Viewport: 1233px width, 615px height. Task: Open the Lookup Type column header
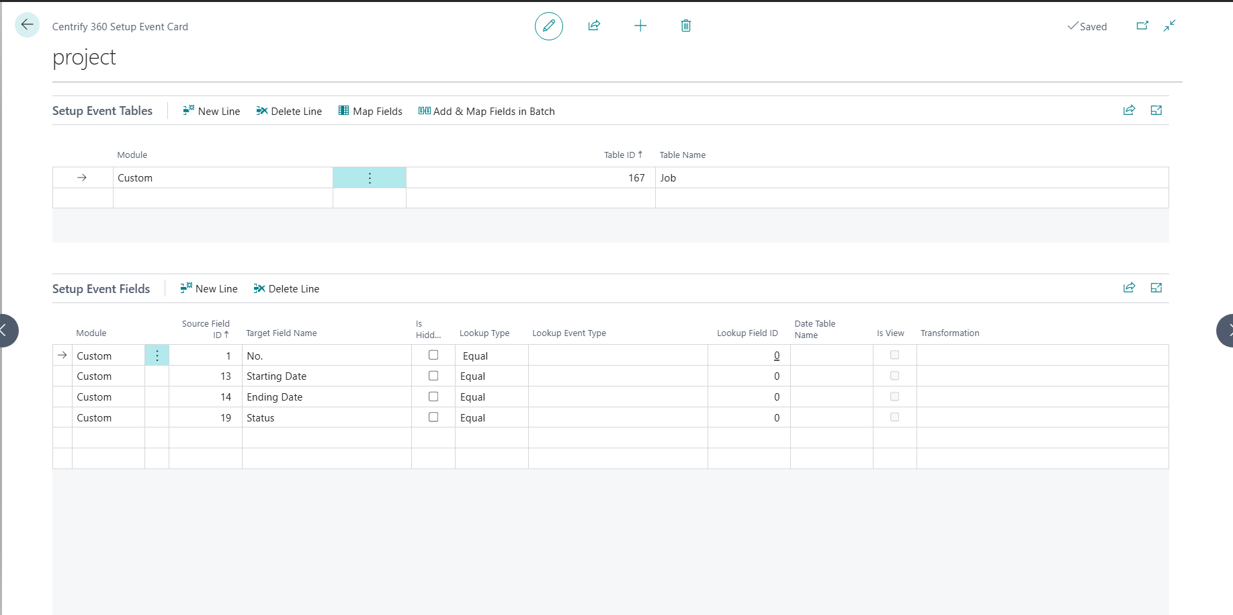tap(484, 333)
